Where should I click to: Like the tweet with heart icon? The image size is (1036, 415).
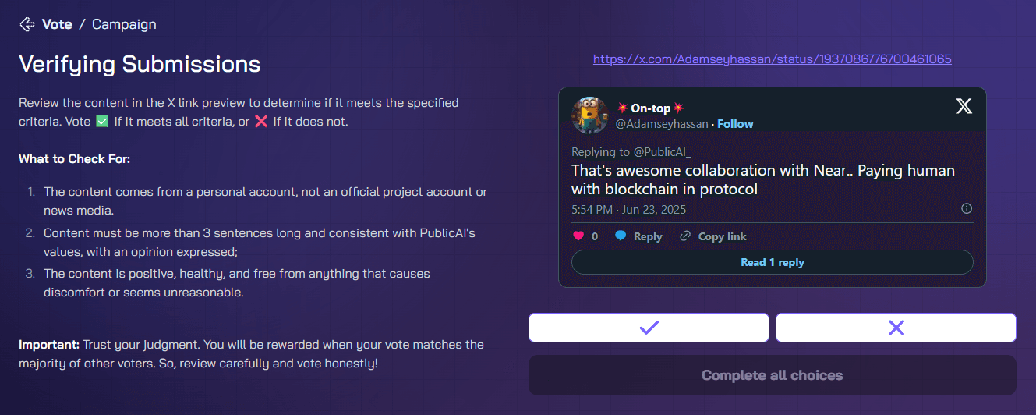[x=578, y=236]
